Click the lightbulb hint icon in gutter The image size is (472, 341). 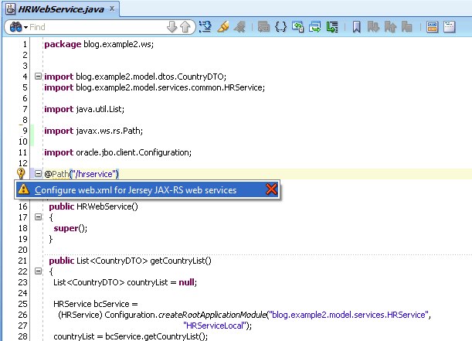tap(21, 173)
